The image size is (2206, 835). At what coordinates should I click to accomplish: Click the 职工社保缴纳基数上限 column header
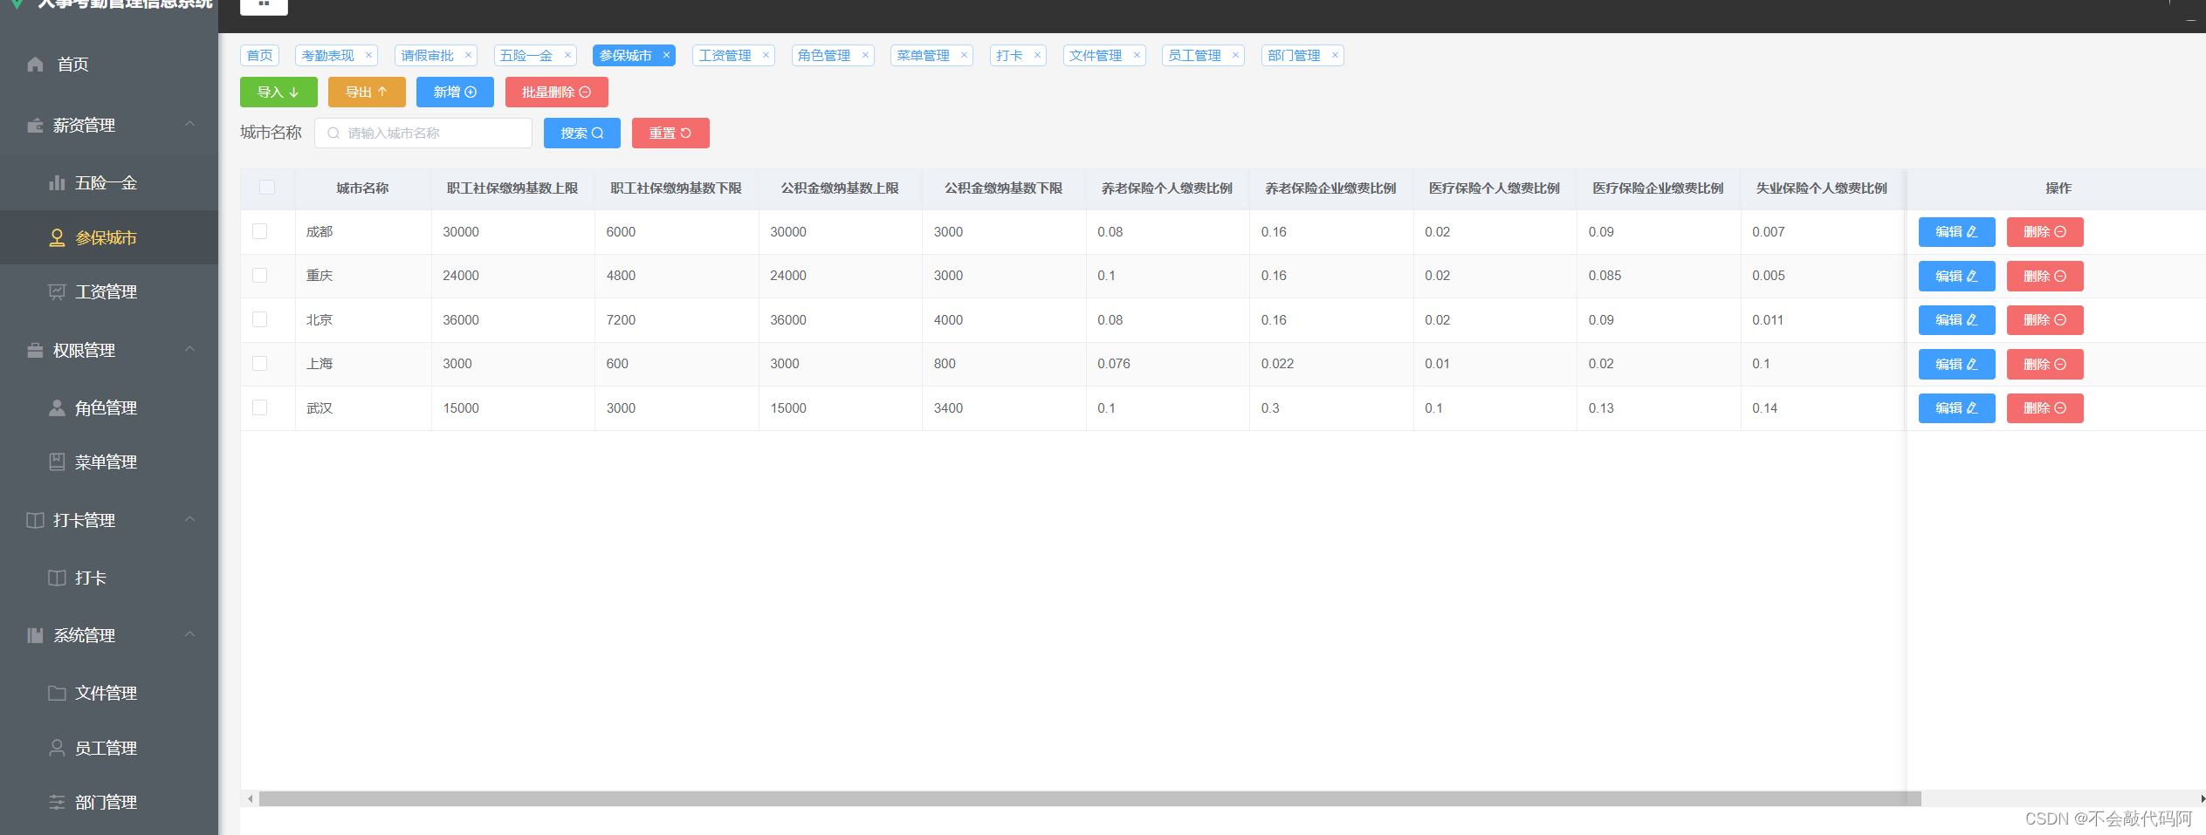point(512,188)
